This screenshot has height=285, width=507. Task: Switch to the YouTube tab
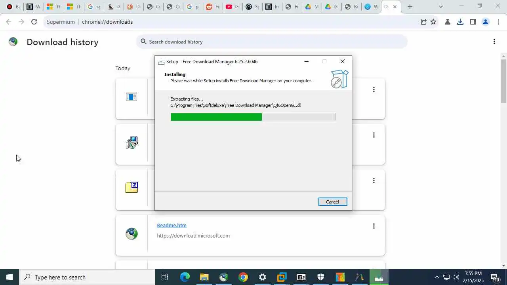click(x=232, y=7)
